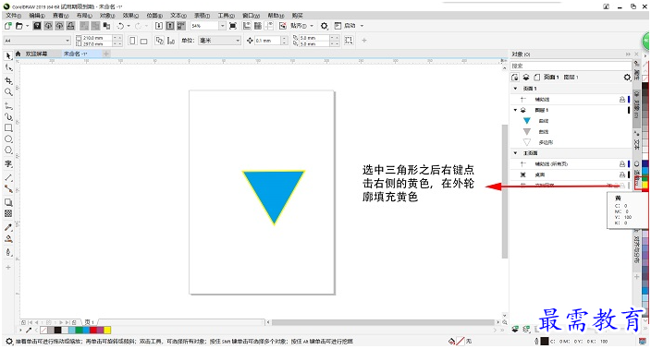The height and width of the screenshot is (349, 651).
Task: Collapse the 图层 1 layer tree node
Action: tap(516, 110)
